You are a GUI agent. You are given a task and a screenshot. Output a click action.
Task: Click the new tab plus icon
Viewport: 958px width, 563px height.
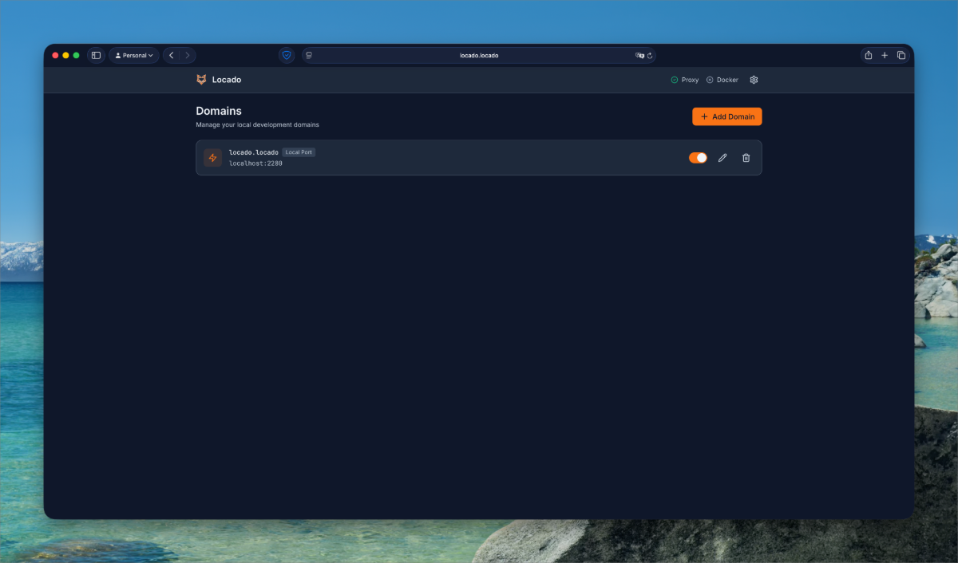tap(885, 55)
